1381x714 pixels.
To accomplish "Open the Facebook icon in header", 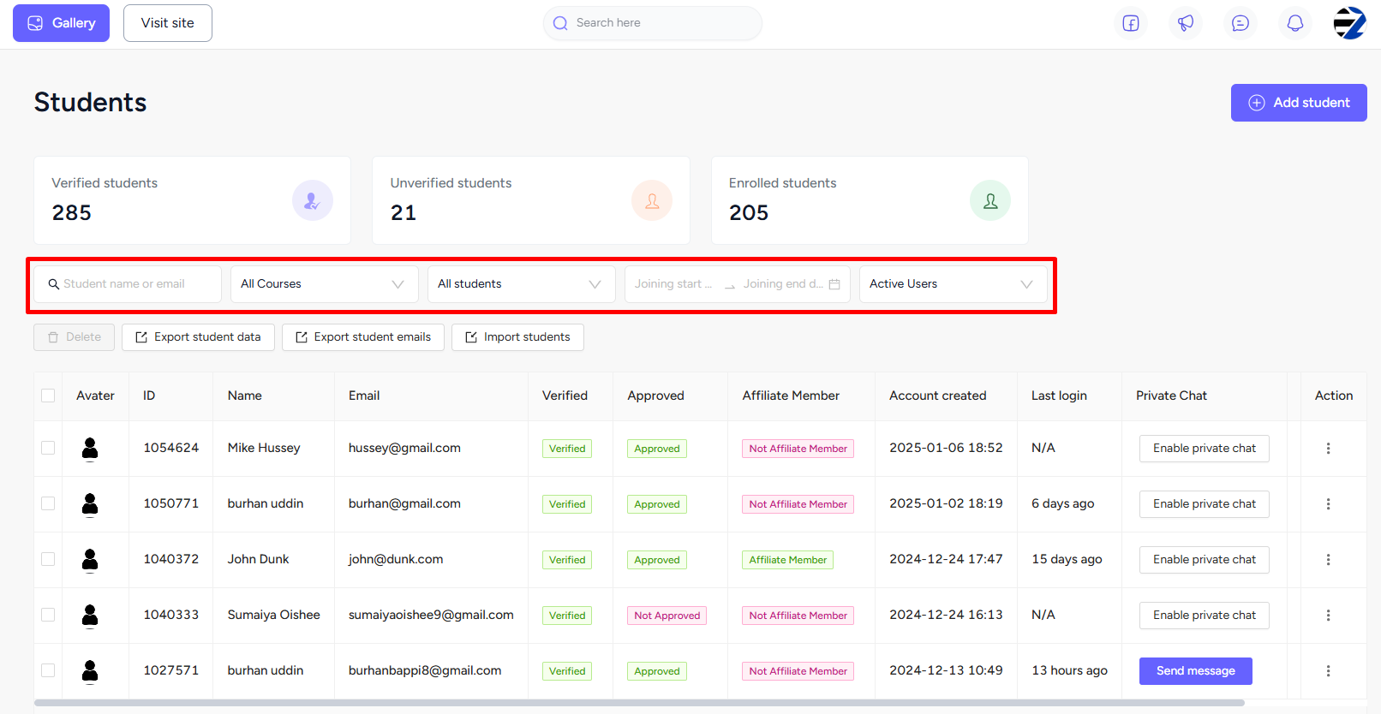I will (1131, 23).
